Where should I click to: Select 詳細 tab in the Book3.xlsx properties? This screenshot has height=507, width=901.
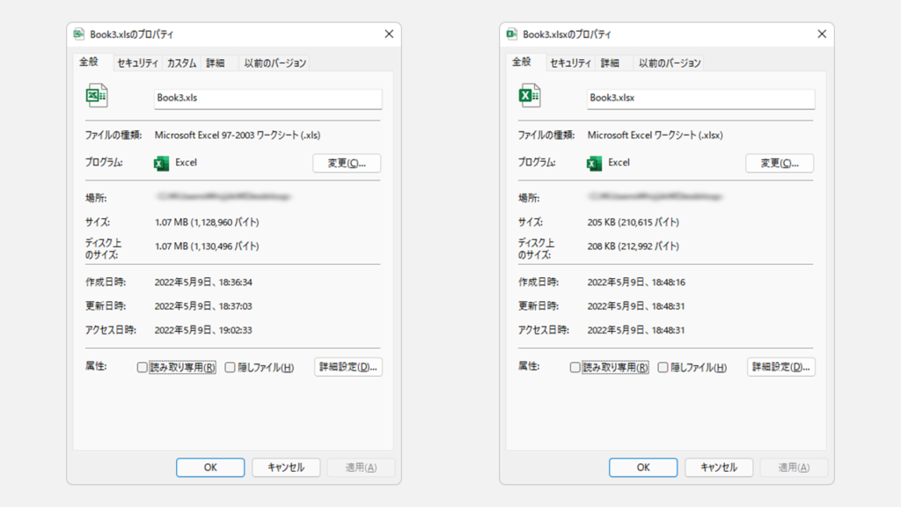610,63
